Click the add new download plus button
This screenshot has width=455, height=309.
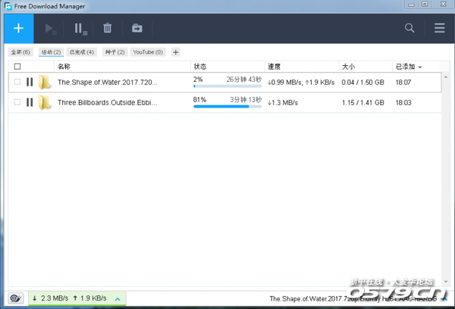[19, 29]
